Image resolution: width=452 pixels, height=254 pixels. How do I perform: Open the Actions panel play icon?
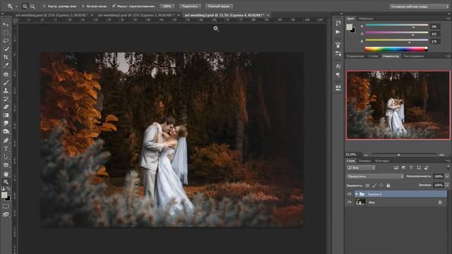pyautogui.click(x=338, y=32)
